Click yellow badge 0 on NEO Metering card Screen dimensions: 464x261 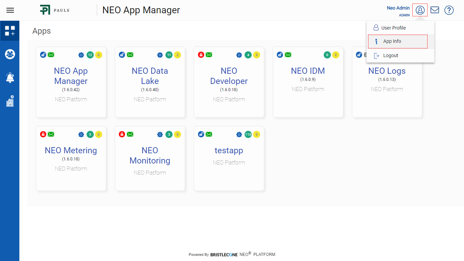coord(99,134)
